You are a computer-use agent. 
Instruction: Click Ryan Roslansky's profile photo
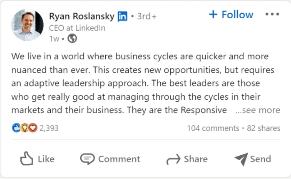26,25
